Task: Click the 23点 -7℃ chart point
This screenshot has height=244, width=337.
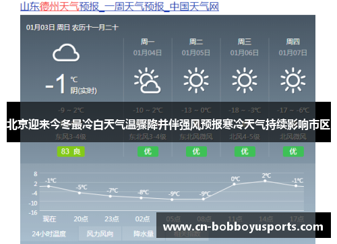Action: [x=111, y=196]
